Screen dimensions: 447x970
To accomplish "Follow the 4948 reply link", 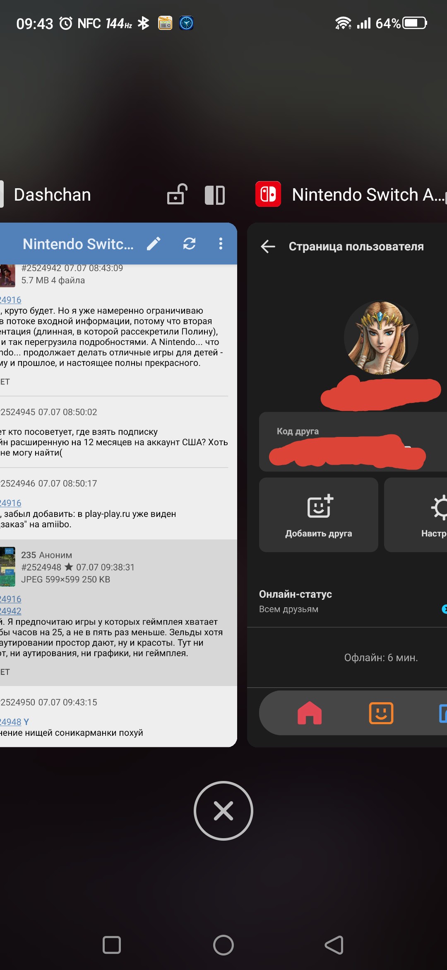I will pos(11,722).
